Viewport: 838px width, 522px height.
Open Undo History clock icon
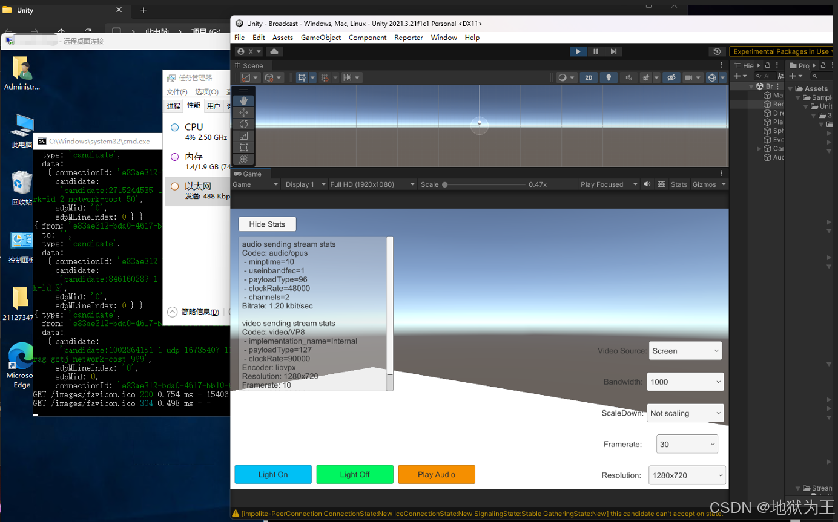coord(717,52)
